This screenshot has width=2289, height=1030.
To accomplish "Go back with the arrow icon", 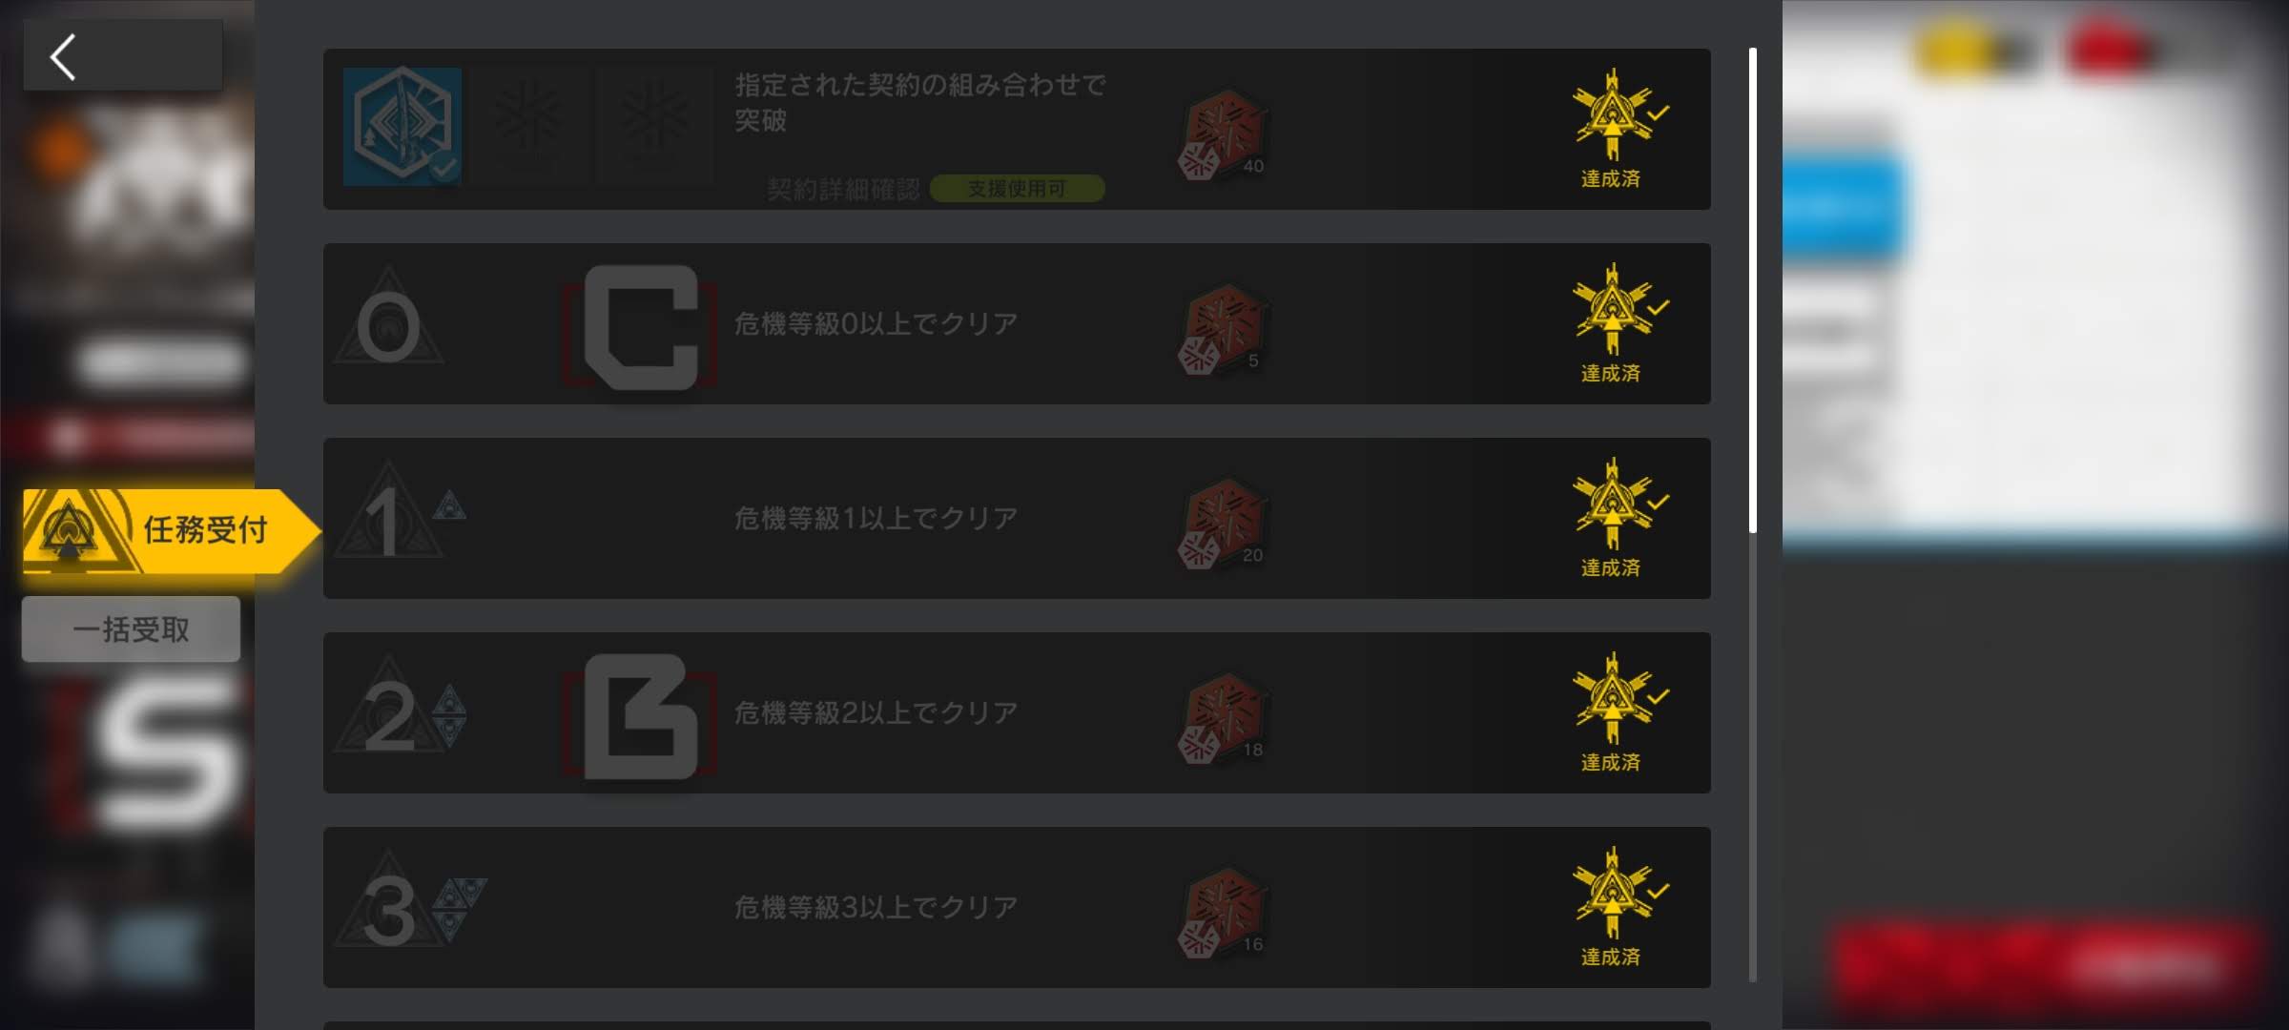I will tap(64, 57).
